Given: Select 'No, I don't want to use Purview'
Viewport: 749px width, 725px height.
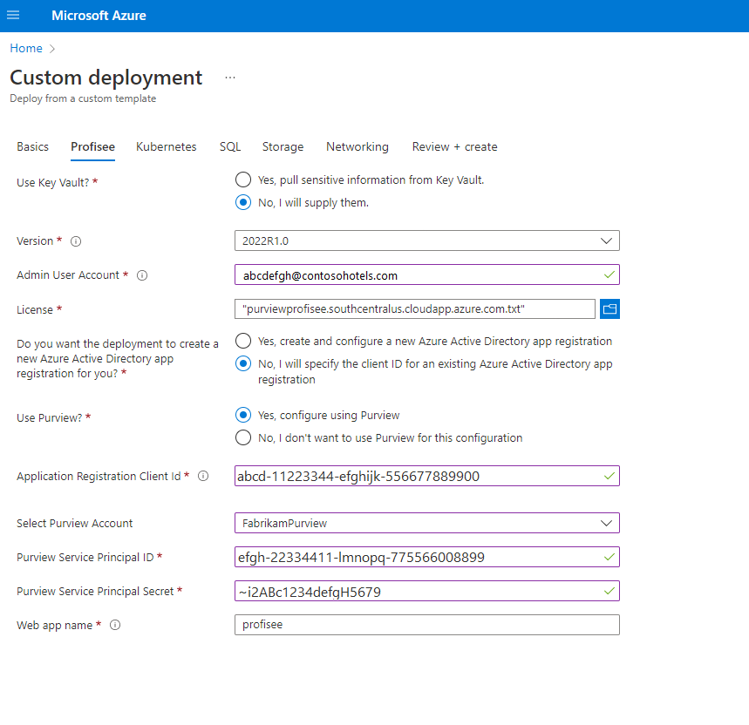Looking at the screenshot, I should 243,437.
